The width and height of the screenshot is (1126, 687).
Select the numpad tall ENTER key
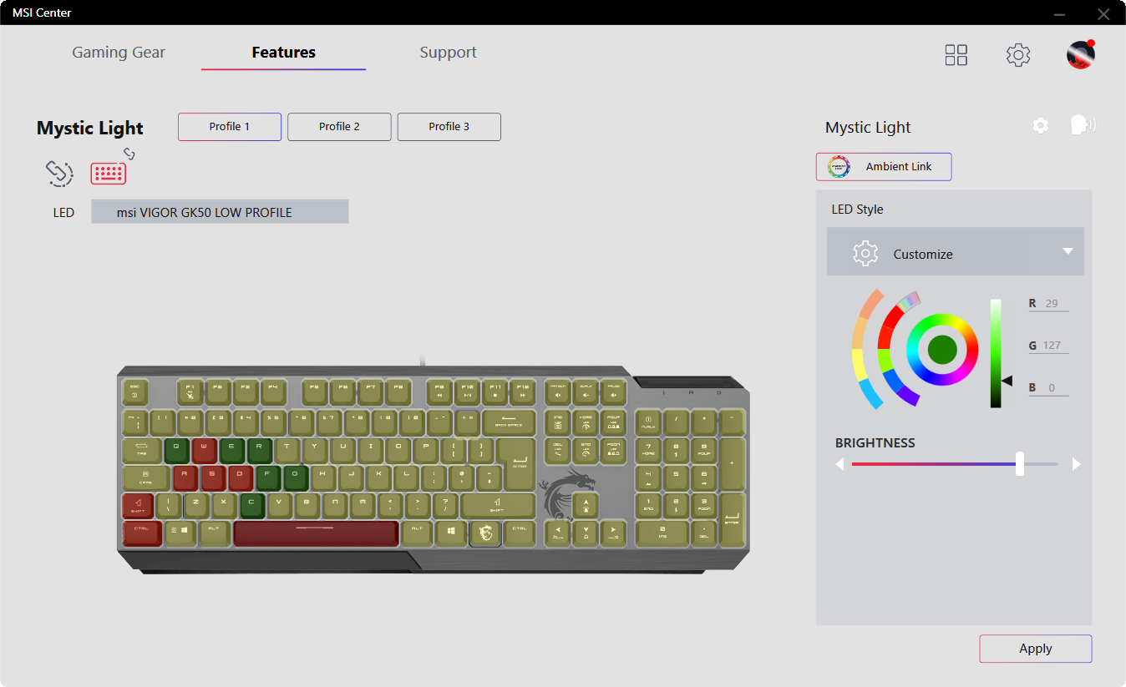coord(732,518)
